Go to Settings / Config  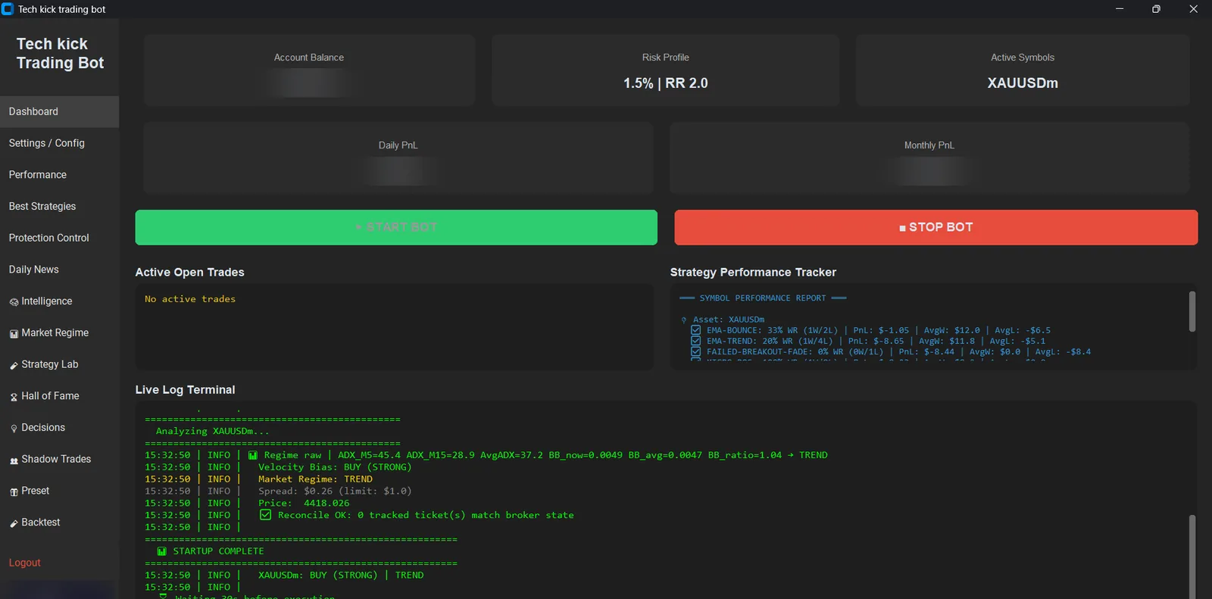pyautogui.click(x=59, y=143)
